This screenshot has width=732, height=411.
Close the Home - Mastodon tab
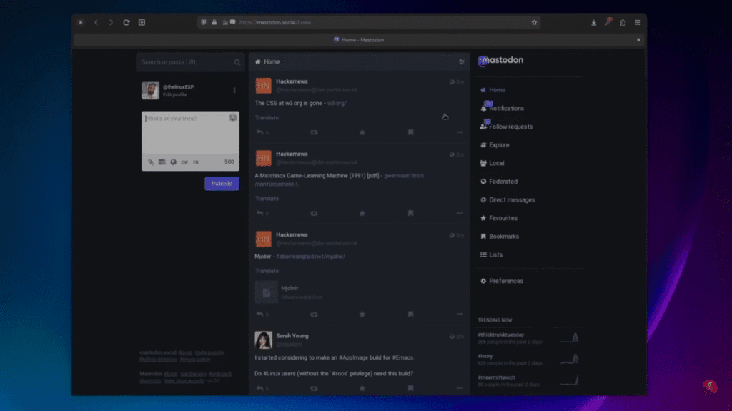point(638,40)
